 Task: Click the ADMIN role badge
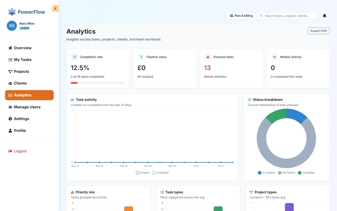[24, 28]
